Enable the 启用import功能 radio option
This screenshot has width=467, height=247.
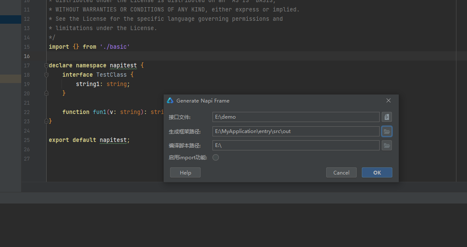point(215,158)
